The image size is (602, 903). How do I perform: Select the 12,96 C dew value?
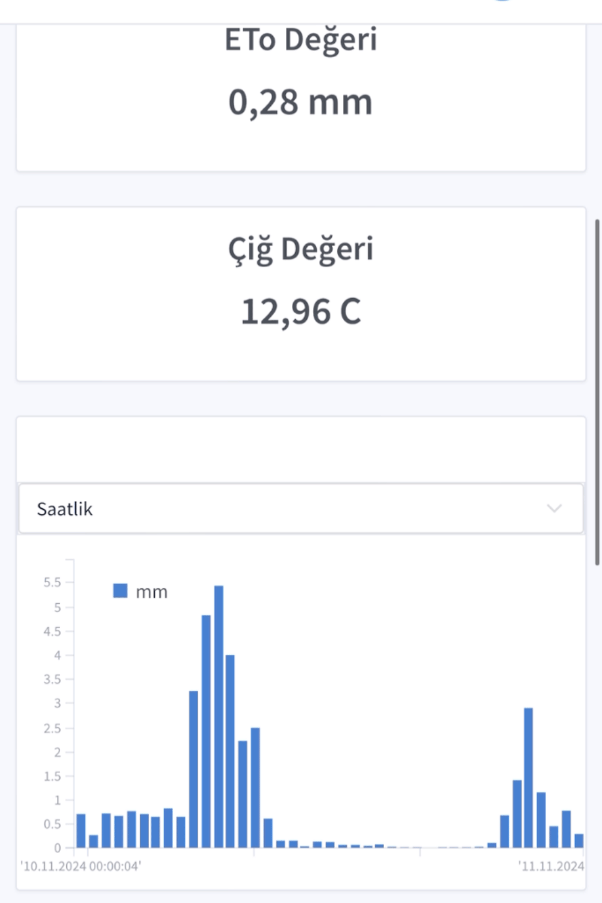pos(300,312)
